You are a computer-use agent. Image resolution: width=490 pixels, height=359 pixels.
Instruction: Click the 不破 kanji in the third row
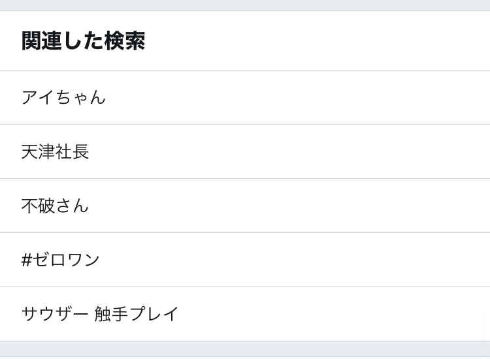38,206
